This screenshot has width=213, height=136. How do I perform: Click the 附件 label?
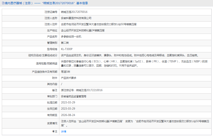click(x=55, y=78)
